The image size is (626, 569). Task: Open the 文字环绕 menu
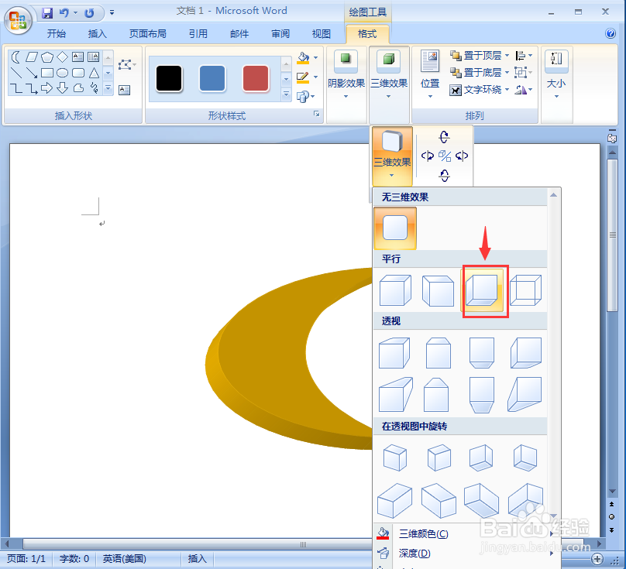pyautogui.click(x=479, y=90)
